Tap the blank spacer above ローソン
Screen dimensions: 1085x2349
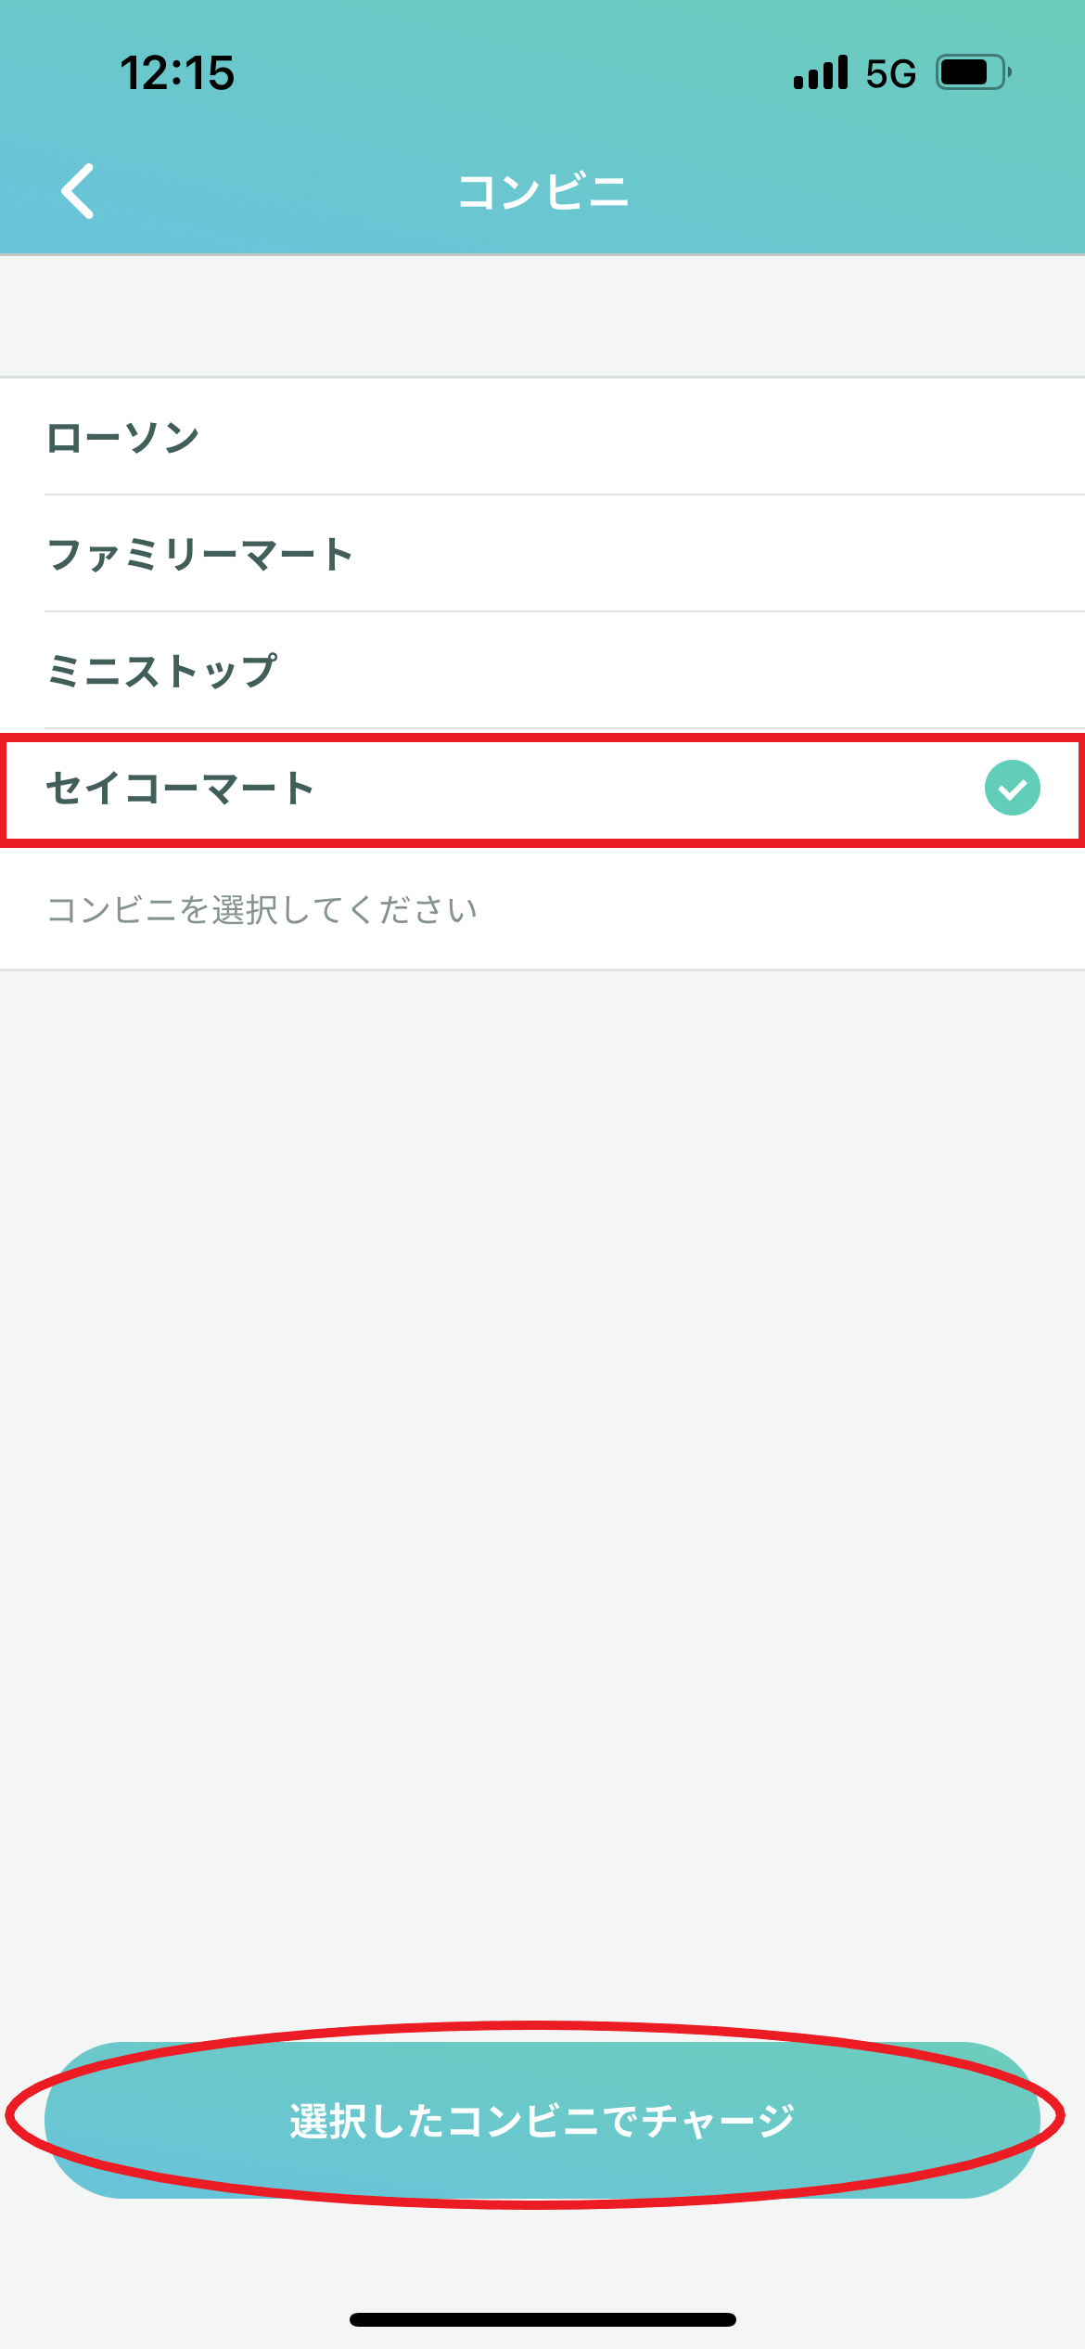(542, 315)
